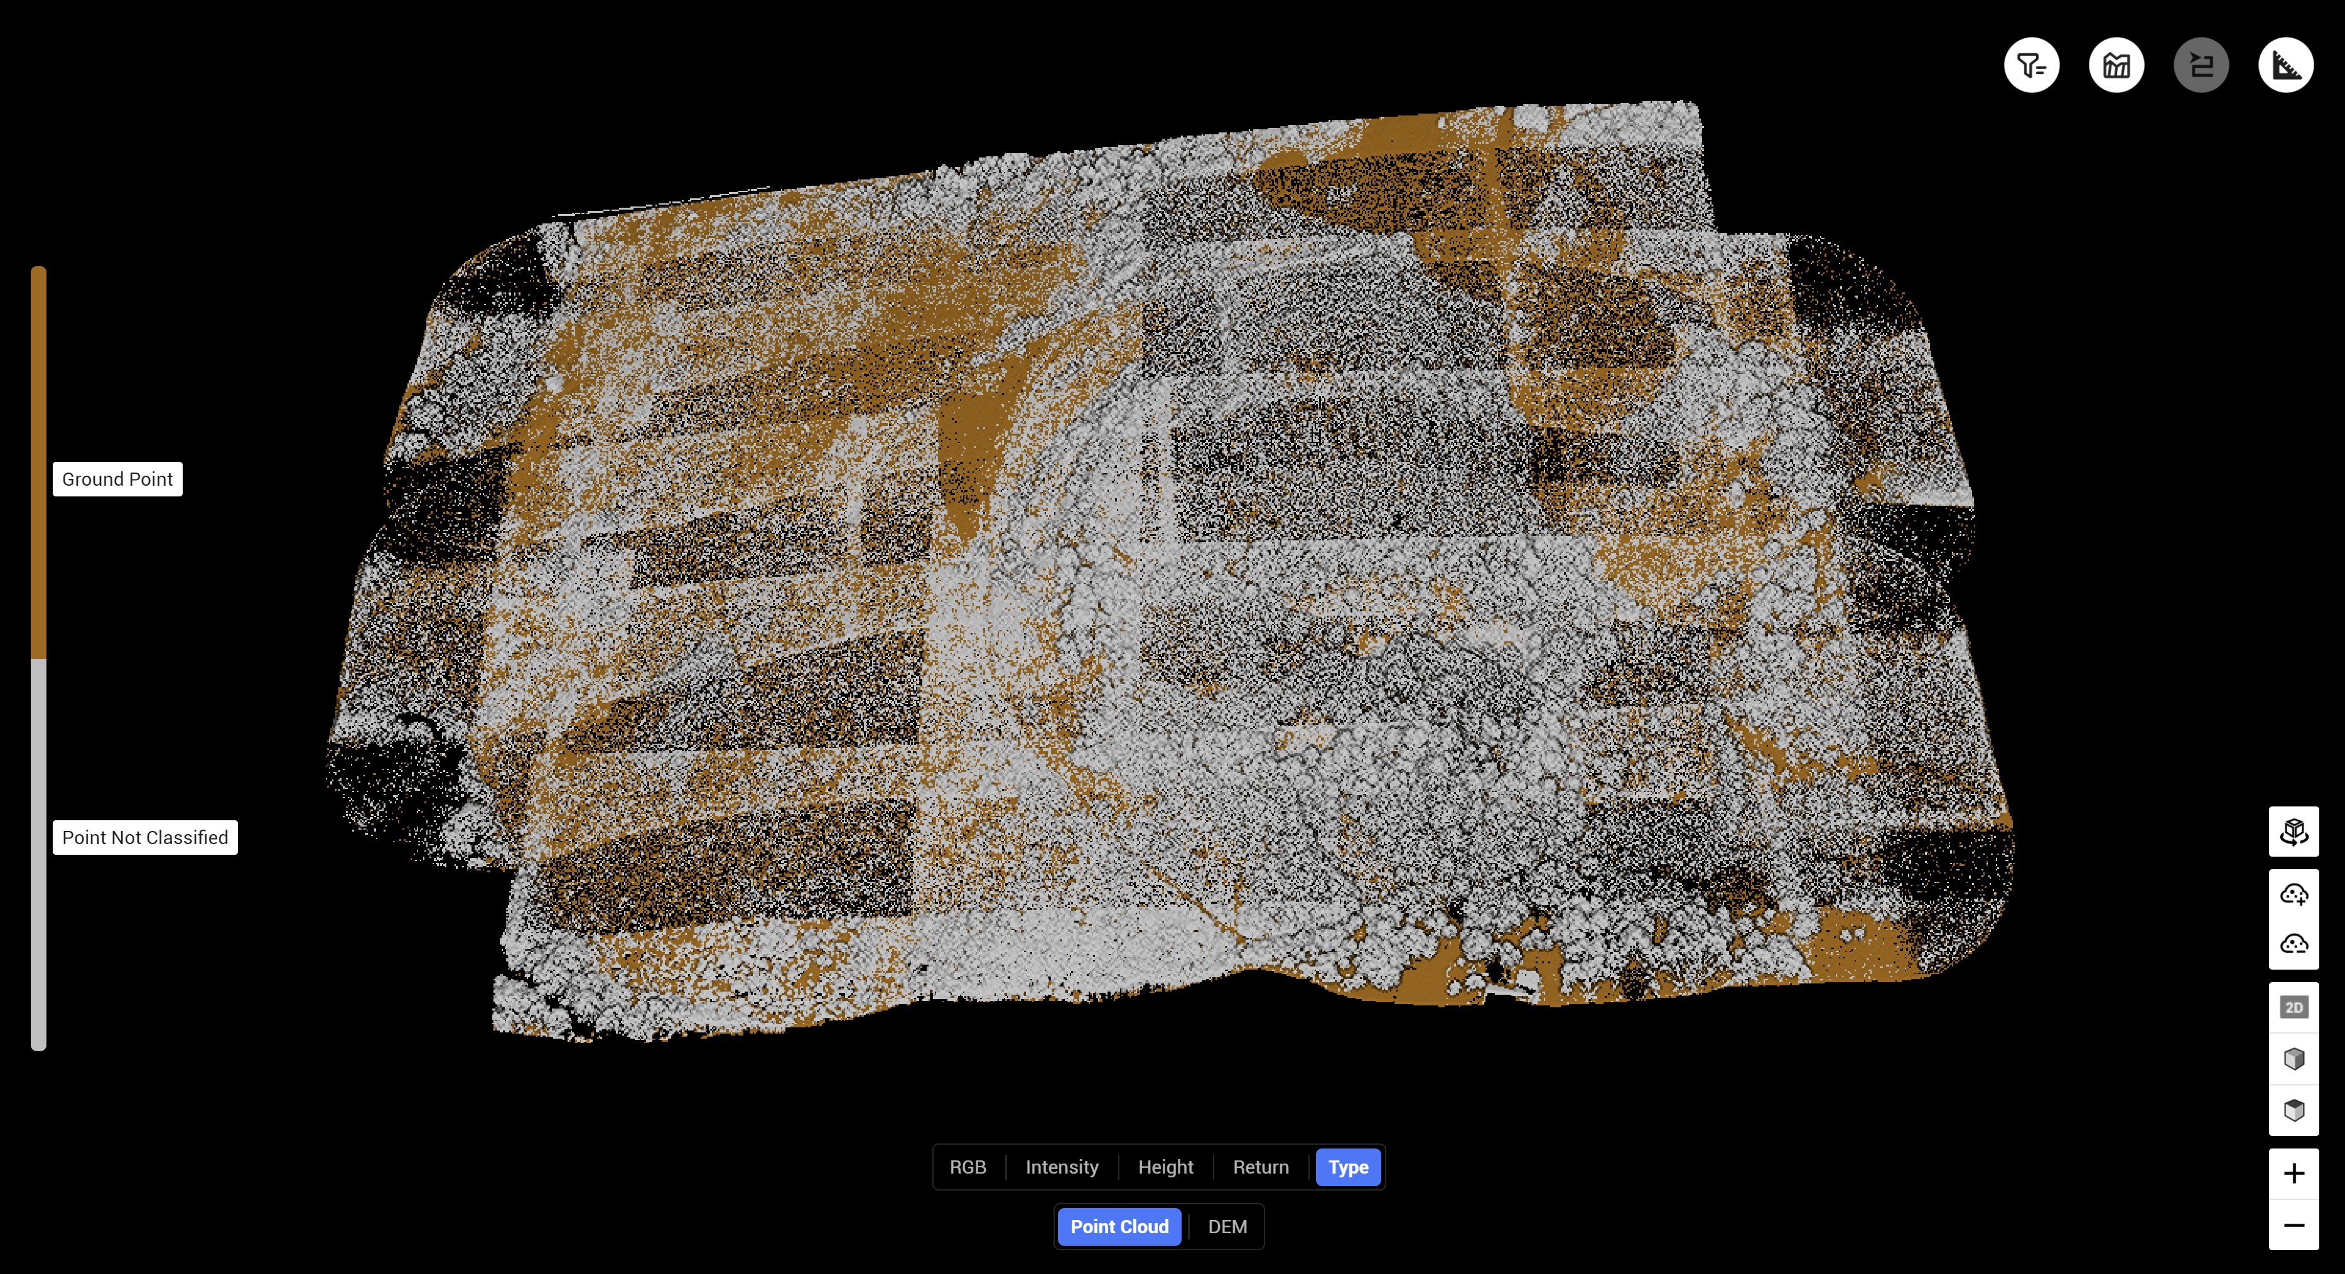Increase the point cloud point size

(x=2294, y=894)
